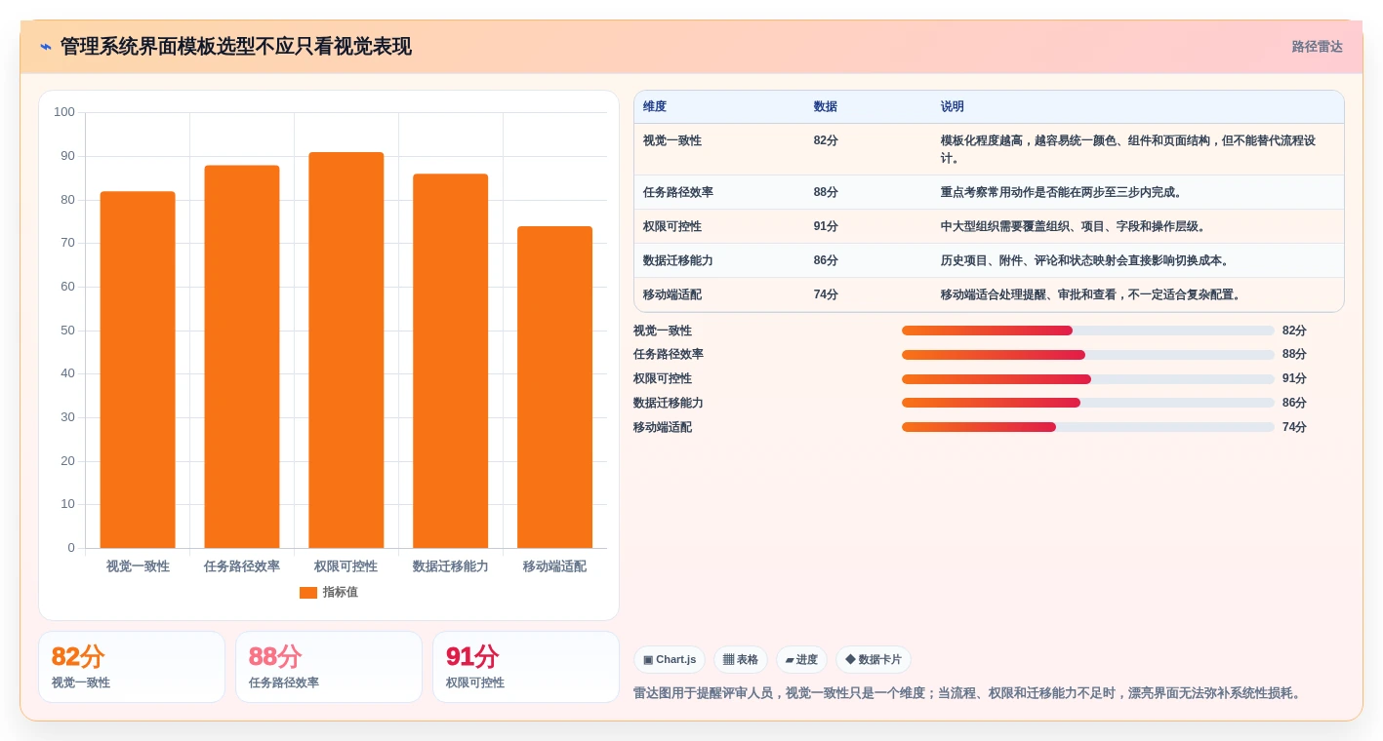
Task: Click the 数据迁移能力 bar in the chart
Action: coord(451,361)
